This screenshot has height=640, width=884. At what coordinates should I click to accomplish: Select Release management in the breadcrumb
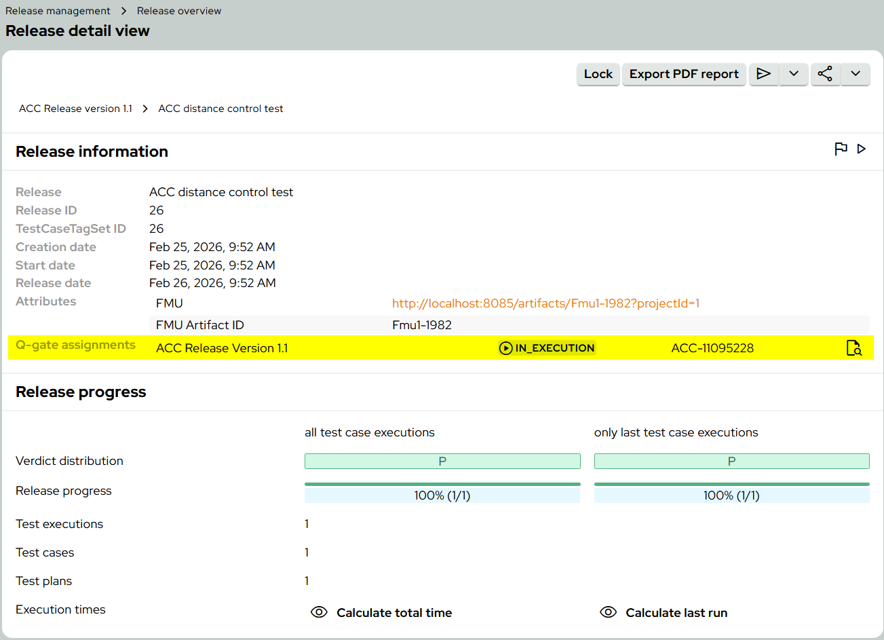pos(57,10)
